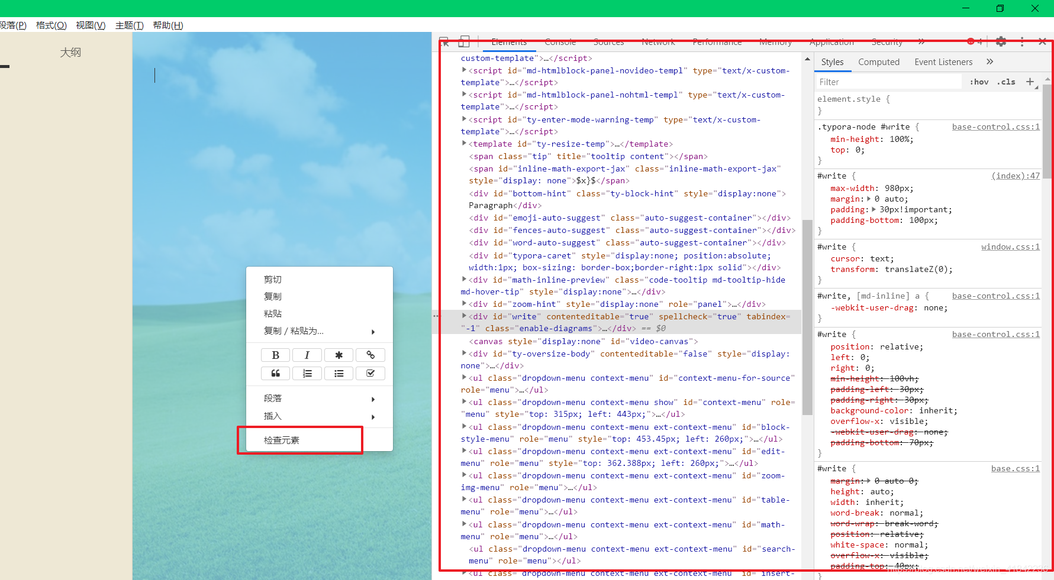Image resolution: width=1054 pixels, height=580 pixels.
Task: Insert task list checkbox icon
Action: pos(370,373)
